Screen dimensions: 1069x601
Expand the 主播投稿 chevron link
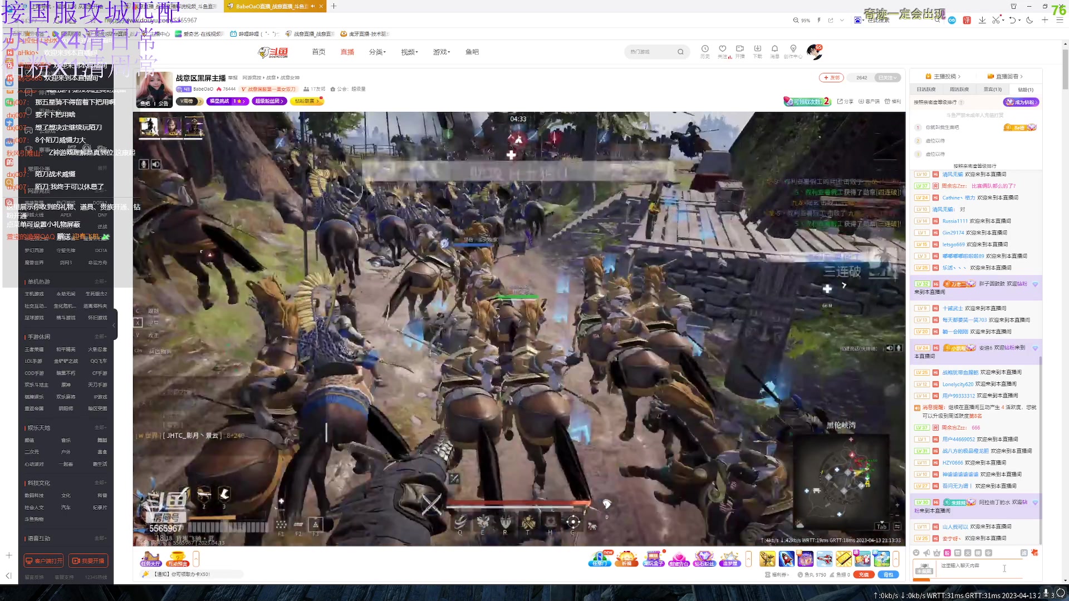click(x=943, y=76)
